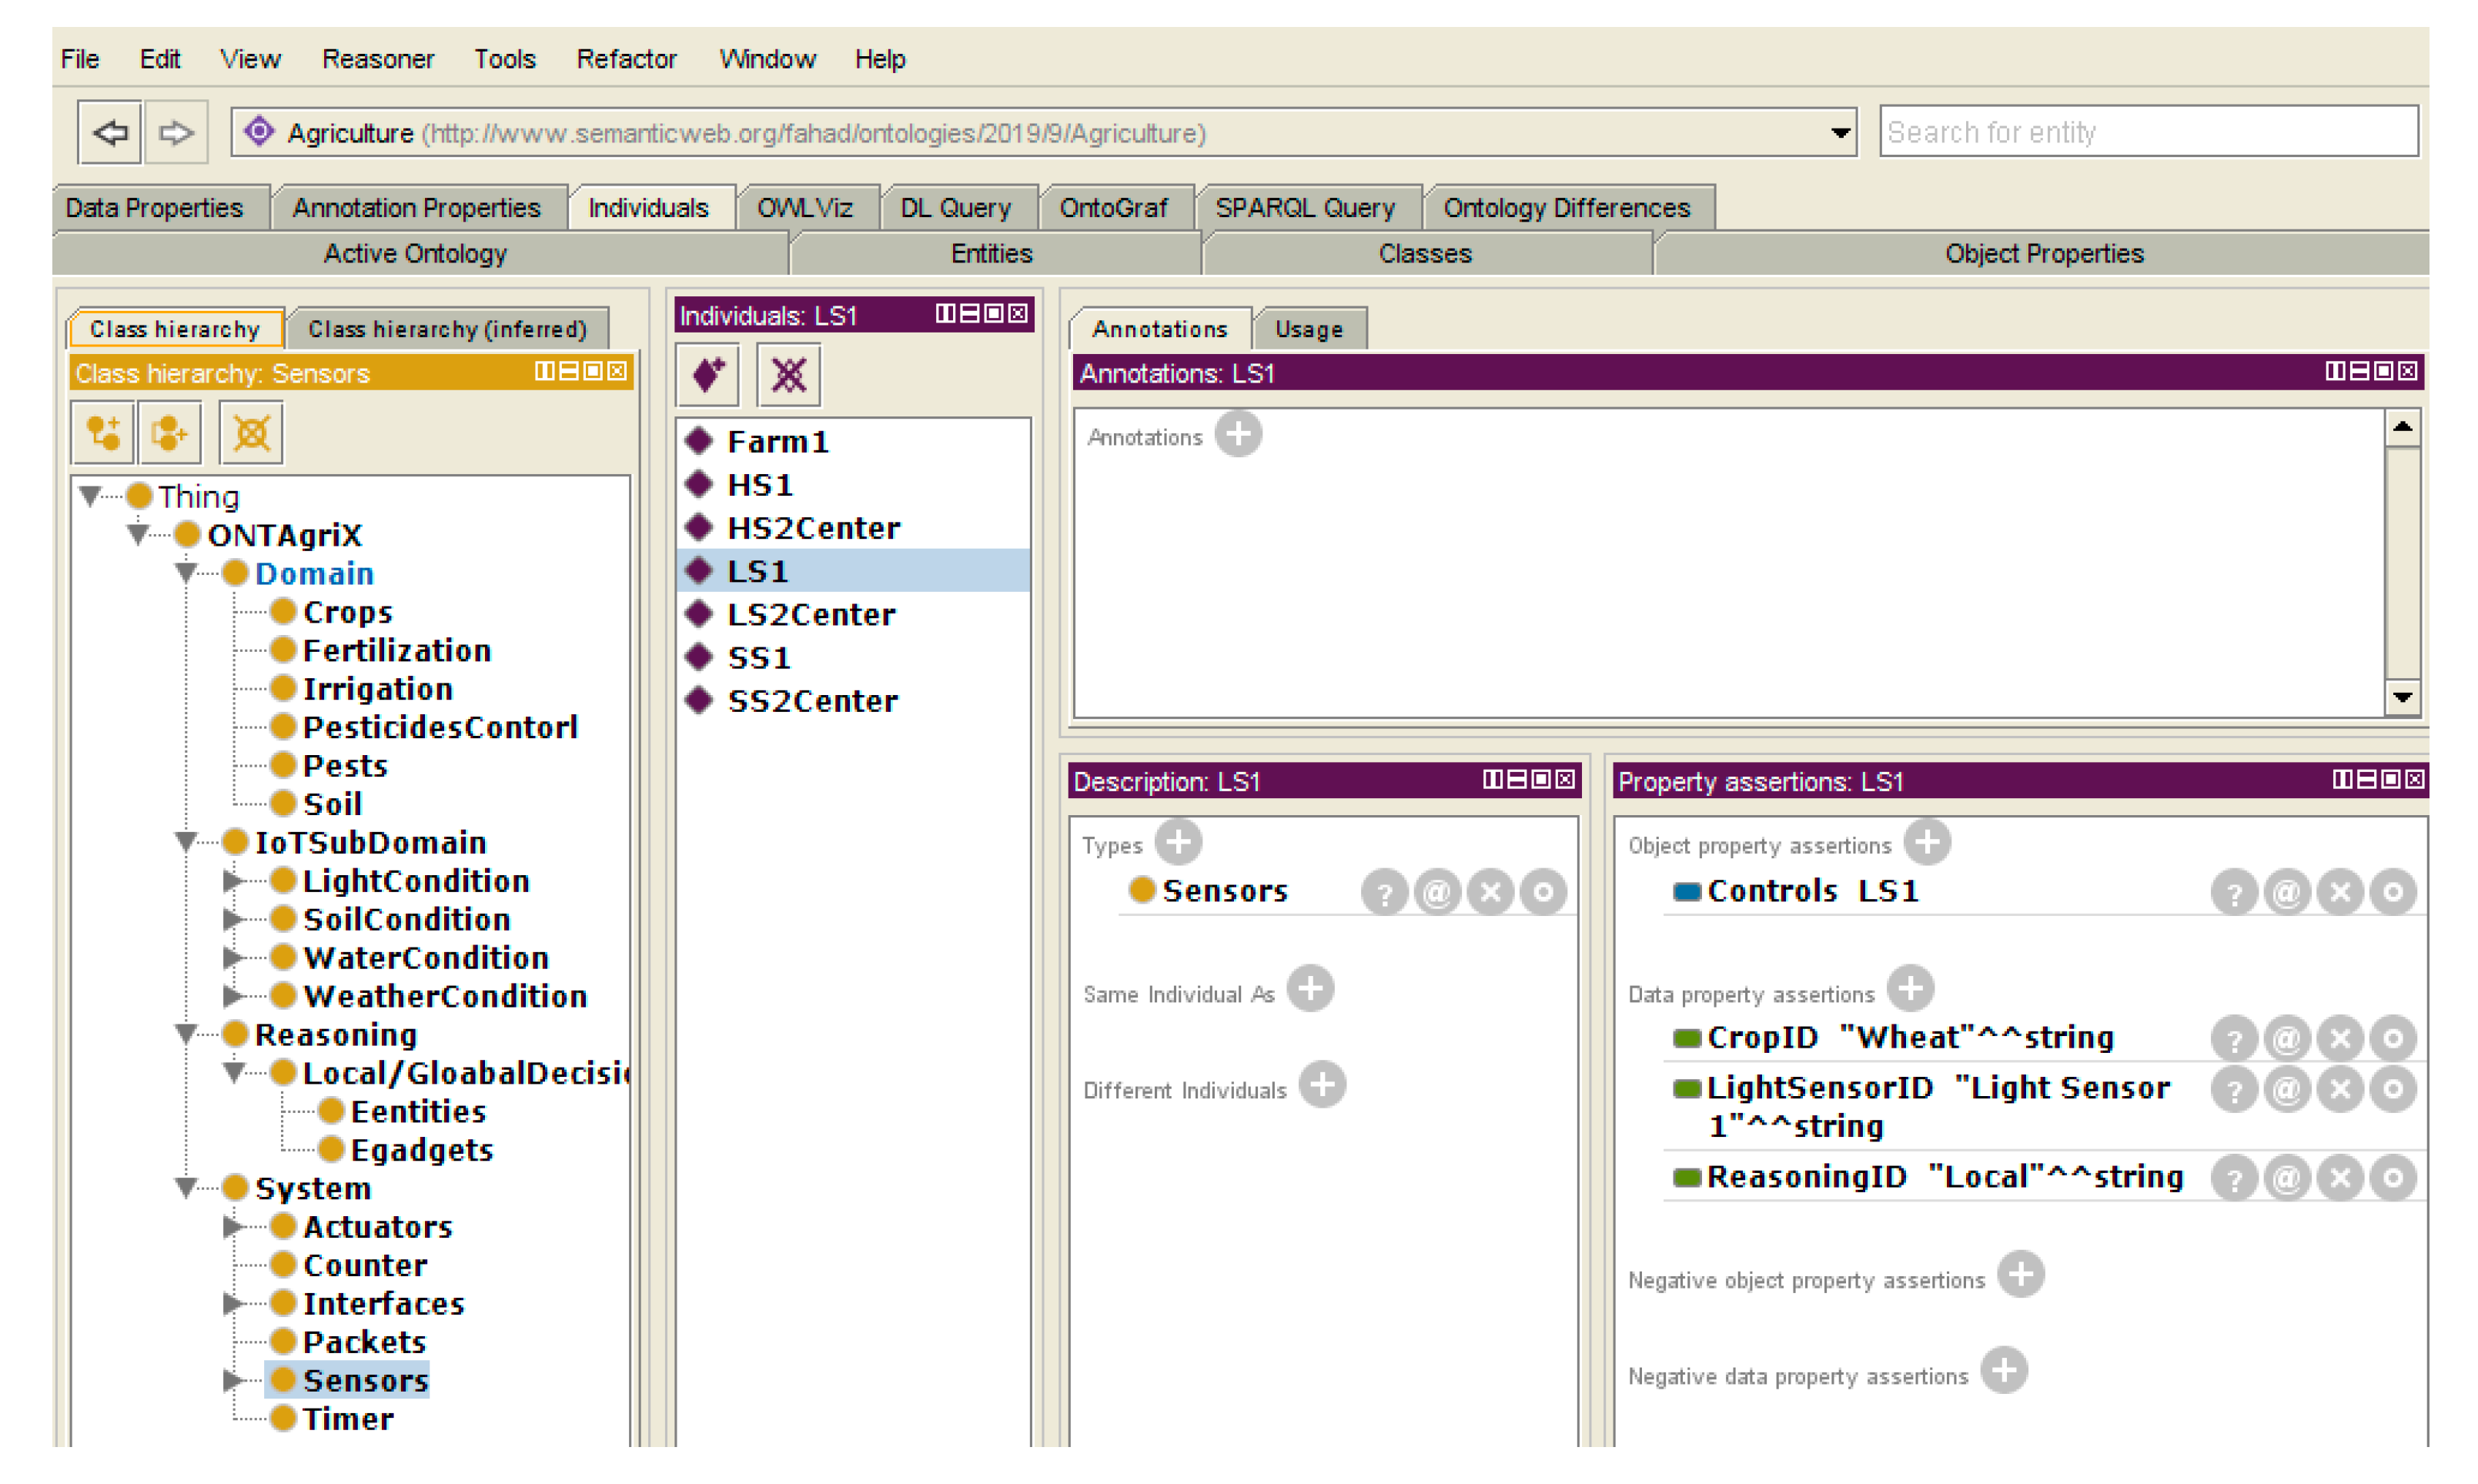Expand the Actuators class node
Viewport: 2478px width, 1484px height.
point(232,1227)
